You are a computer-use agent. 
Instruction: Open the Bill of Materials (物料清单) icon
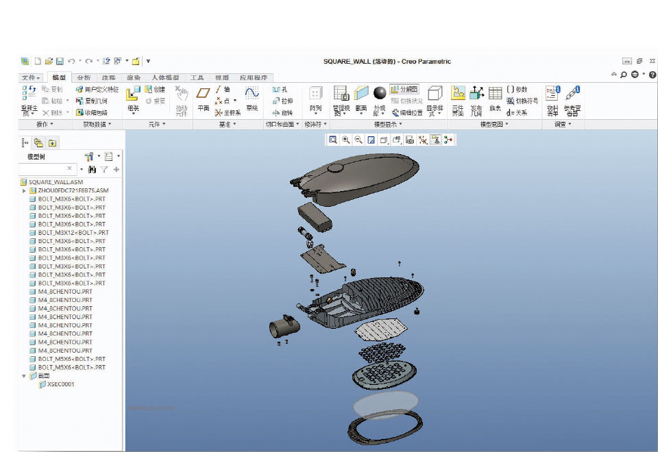pos(552,99)
